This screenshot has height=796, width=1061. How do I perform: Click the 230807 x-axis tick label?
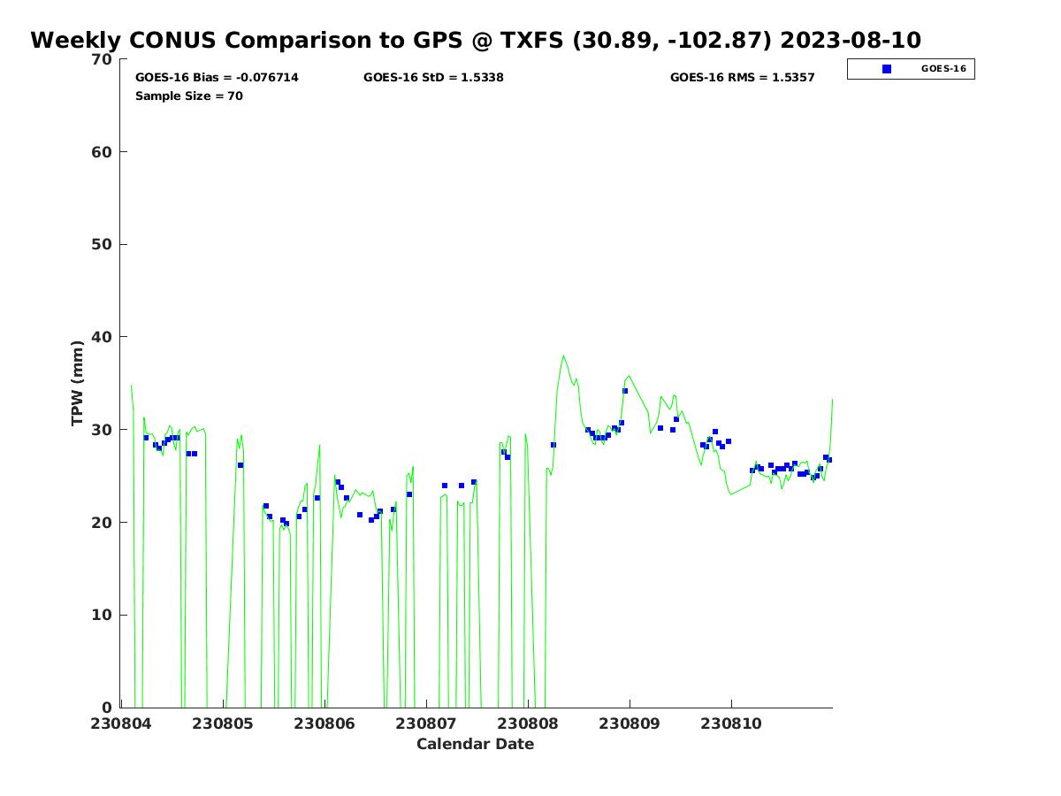[426, 723]
